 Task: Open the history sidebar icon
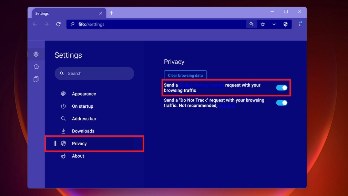pos(36,67)
